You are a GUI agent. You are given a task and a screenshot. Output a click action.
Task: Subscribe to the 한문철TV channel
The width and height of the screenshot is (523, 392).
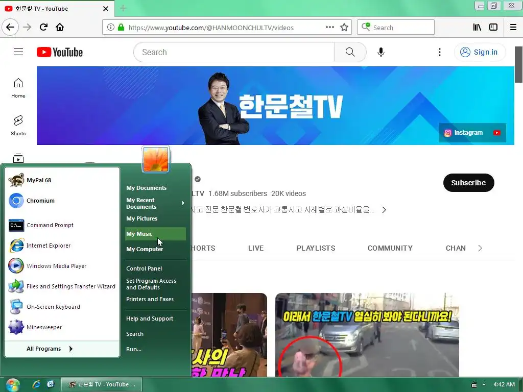469,183
